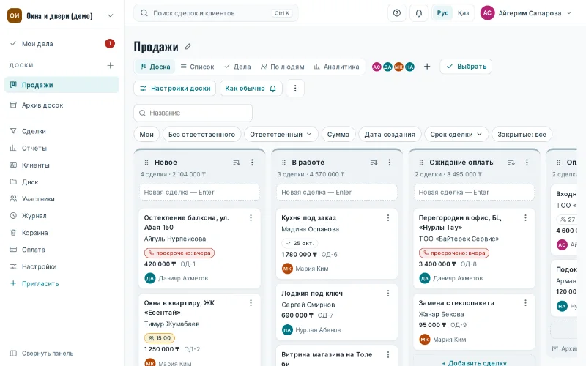Add participant with plus next to avatars
Screen dimensions: 586x366
click(x=427, y=67)
